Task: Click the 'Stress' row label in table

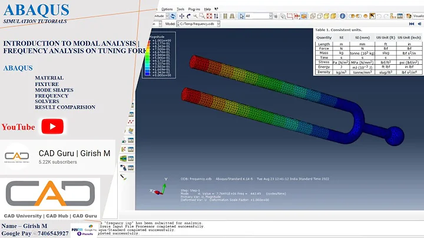Action: (324, 62)
